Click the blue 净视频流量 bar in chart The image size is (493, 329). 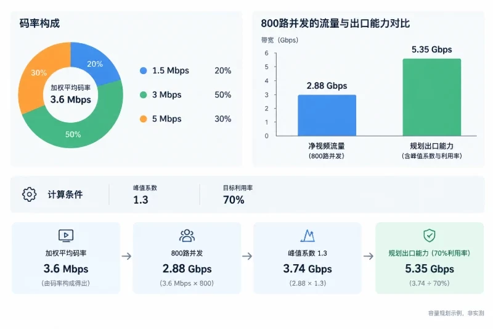tap(327, 115)
